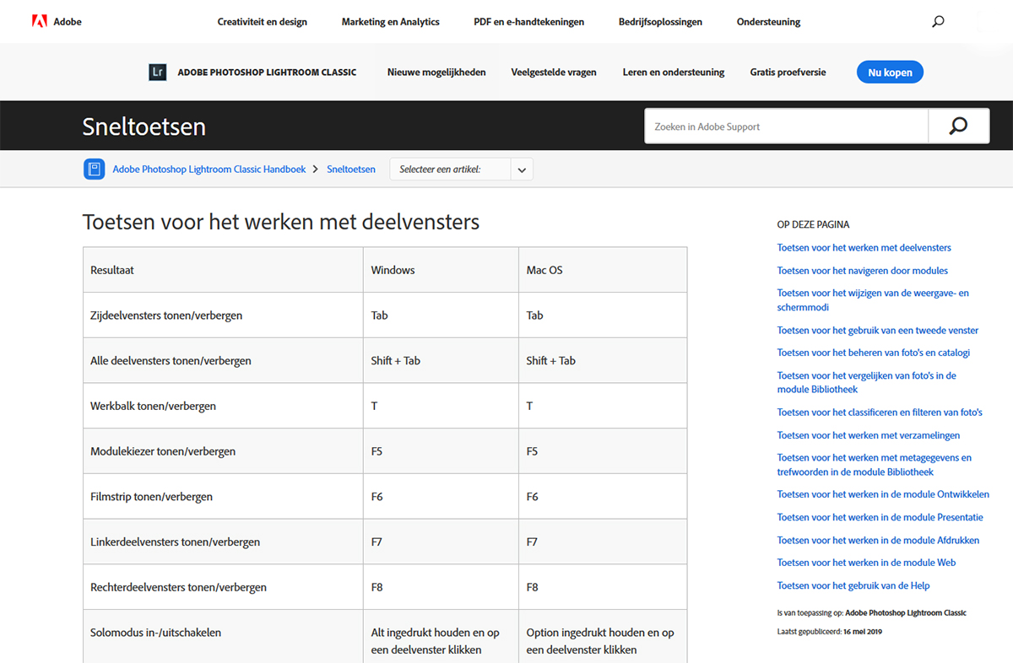
Task: Click the Adobe Support search magnifier button
Action: click(958, 127)
